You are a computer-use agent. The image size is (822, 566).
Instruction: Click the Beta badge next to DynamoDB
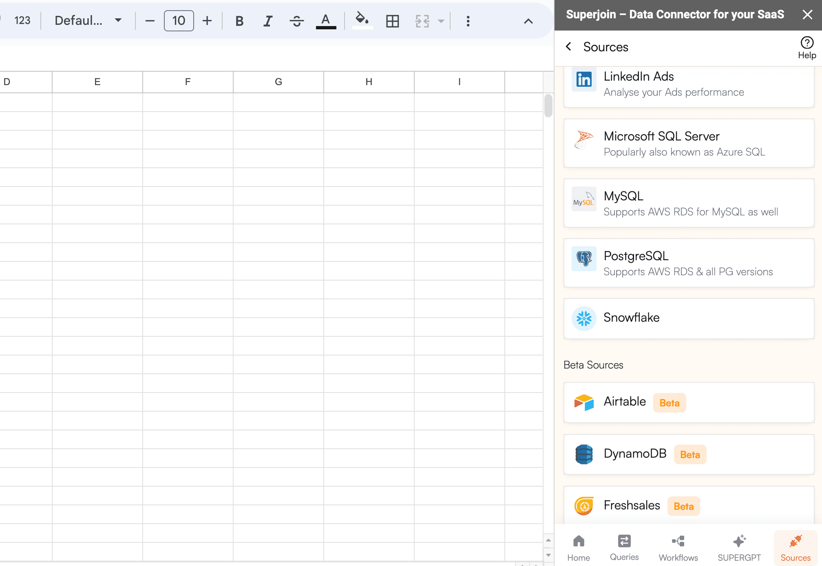(x=690, y=454)
